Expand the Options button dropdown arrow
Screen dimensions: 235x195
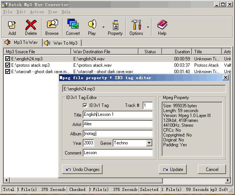tap(148, 27)
